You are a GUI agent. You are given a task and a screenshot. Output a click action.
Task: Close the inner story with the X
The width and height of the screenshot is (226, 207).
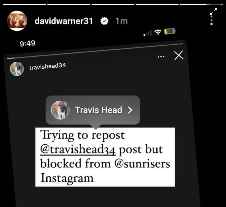point(179,55)
